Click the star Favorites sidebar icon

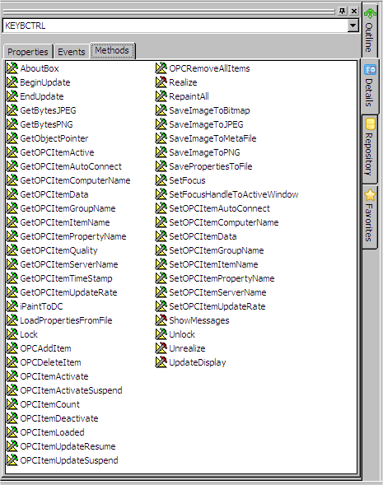click(370, 195)
